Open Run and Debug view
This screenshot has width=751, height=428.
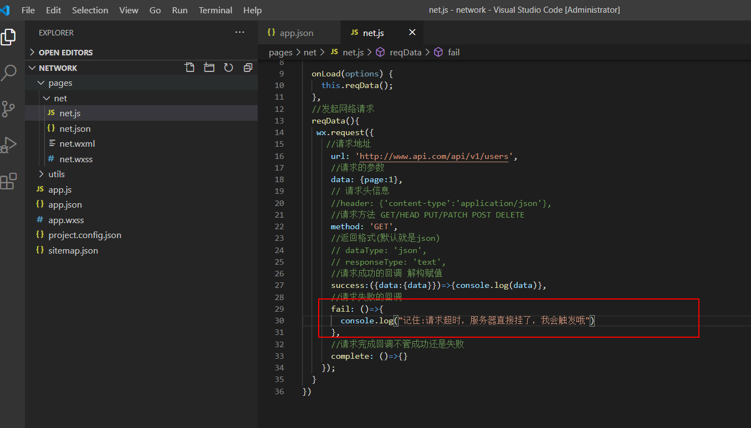pos(8,145)
